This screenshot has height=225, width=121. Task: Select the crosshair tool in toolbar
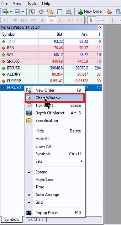[101, 21]
